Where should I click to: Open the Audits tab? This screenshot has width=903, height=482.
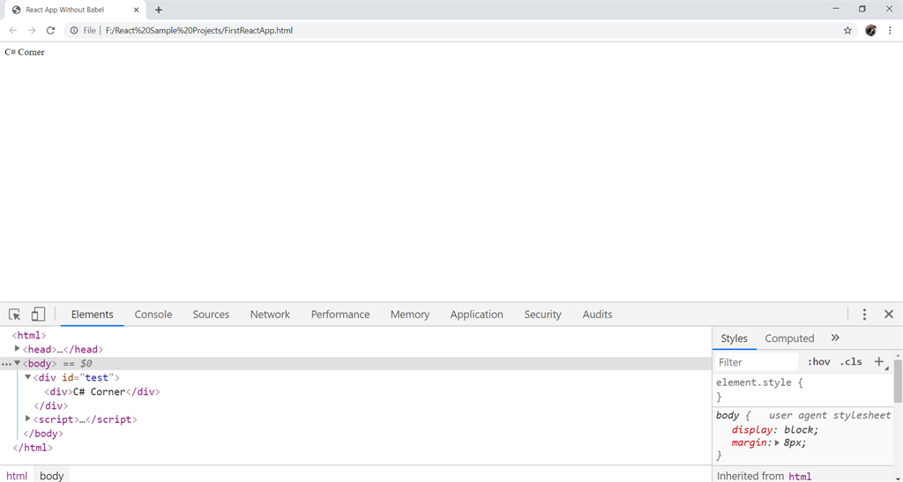[597, 314]
